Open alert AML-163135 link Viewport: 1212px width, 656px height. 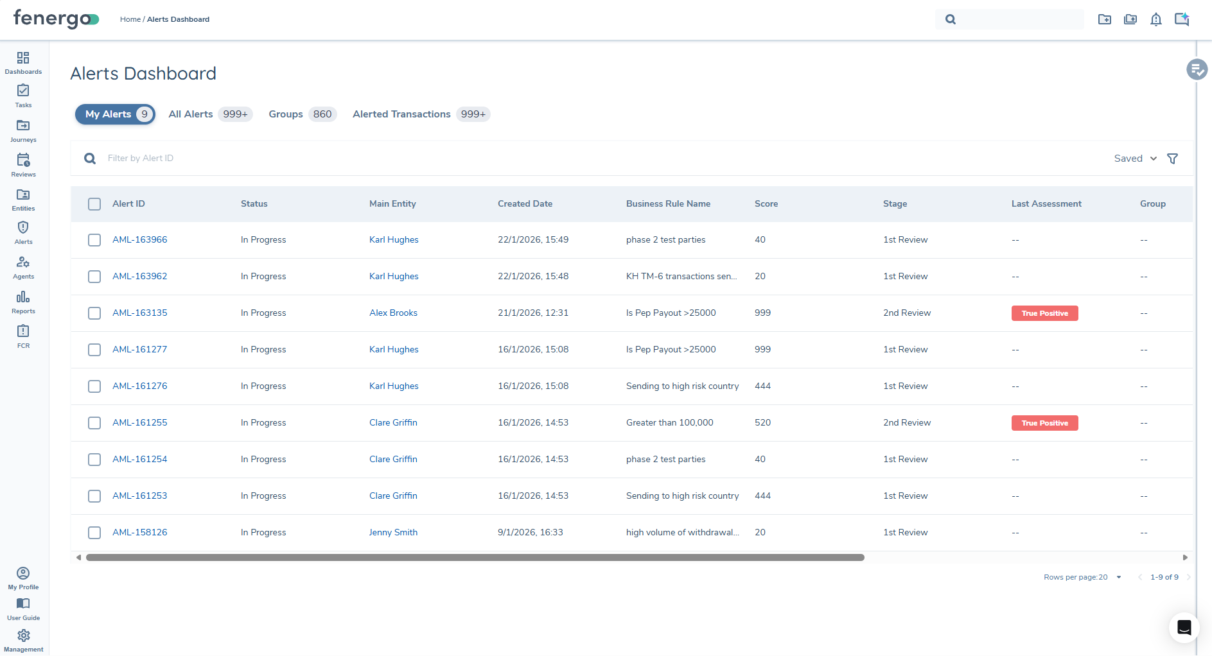(x=139, y=313)
